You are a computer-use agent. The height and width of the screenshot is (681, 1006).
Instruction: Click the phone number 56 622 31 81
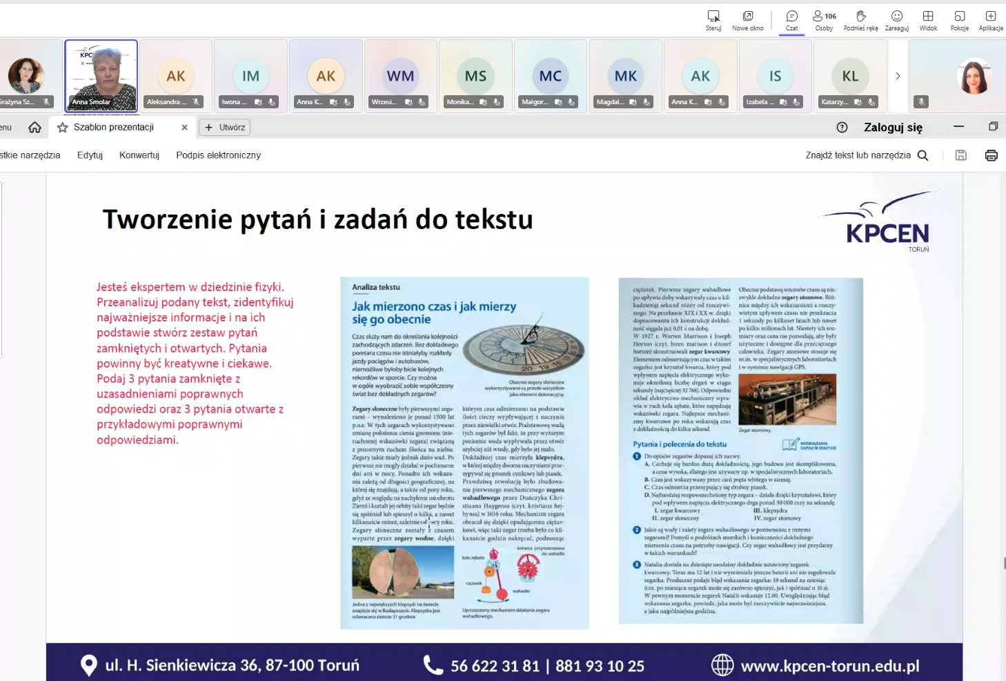pyautogui.click(x=495, y=667)
